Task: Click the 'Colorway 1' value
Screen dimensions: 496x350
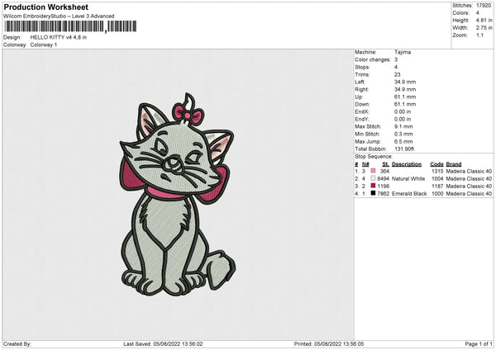Action: pos(44,45)
